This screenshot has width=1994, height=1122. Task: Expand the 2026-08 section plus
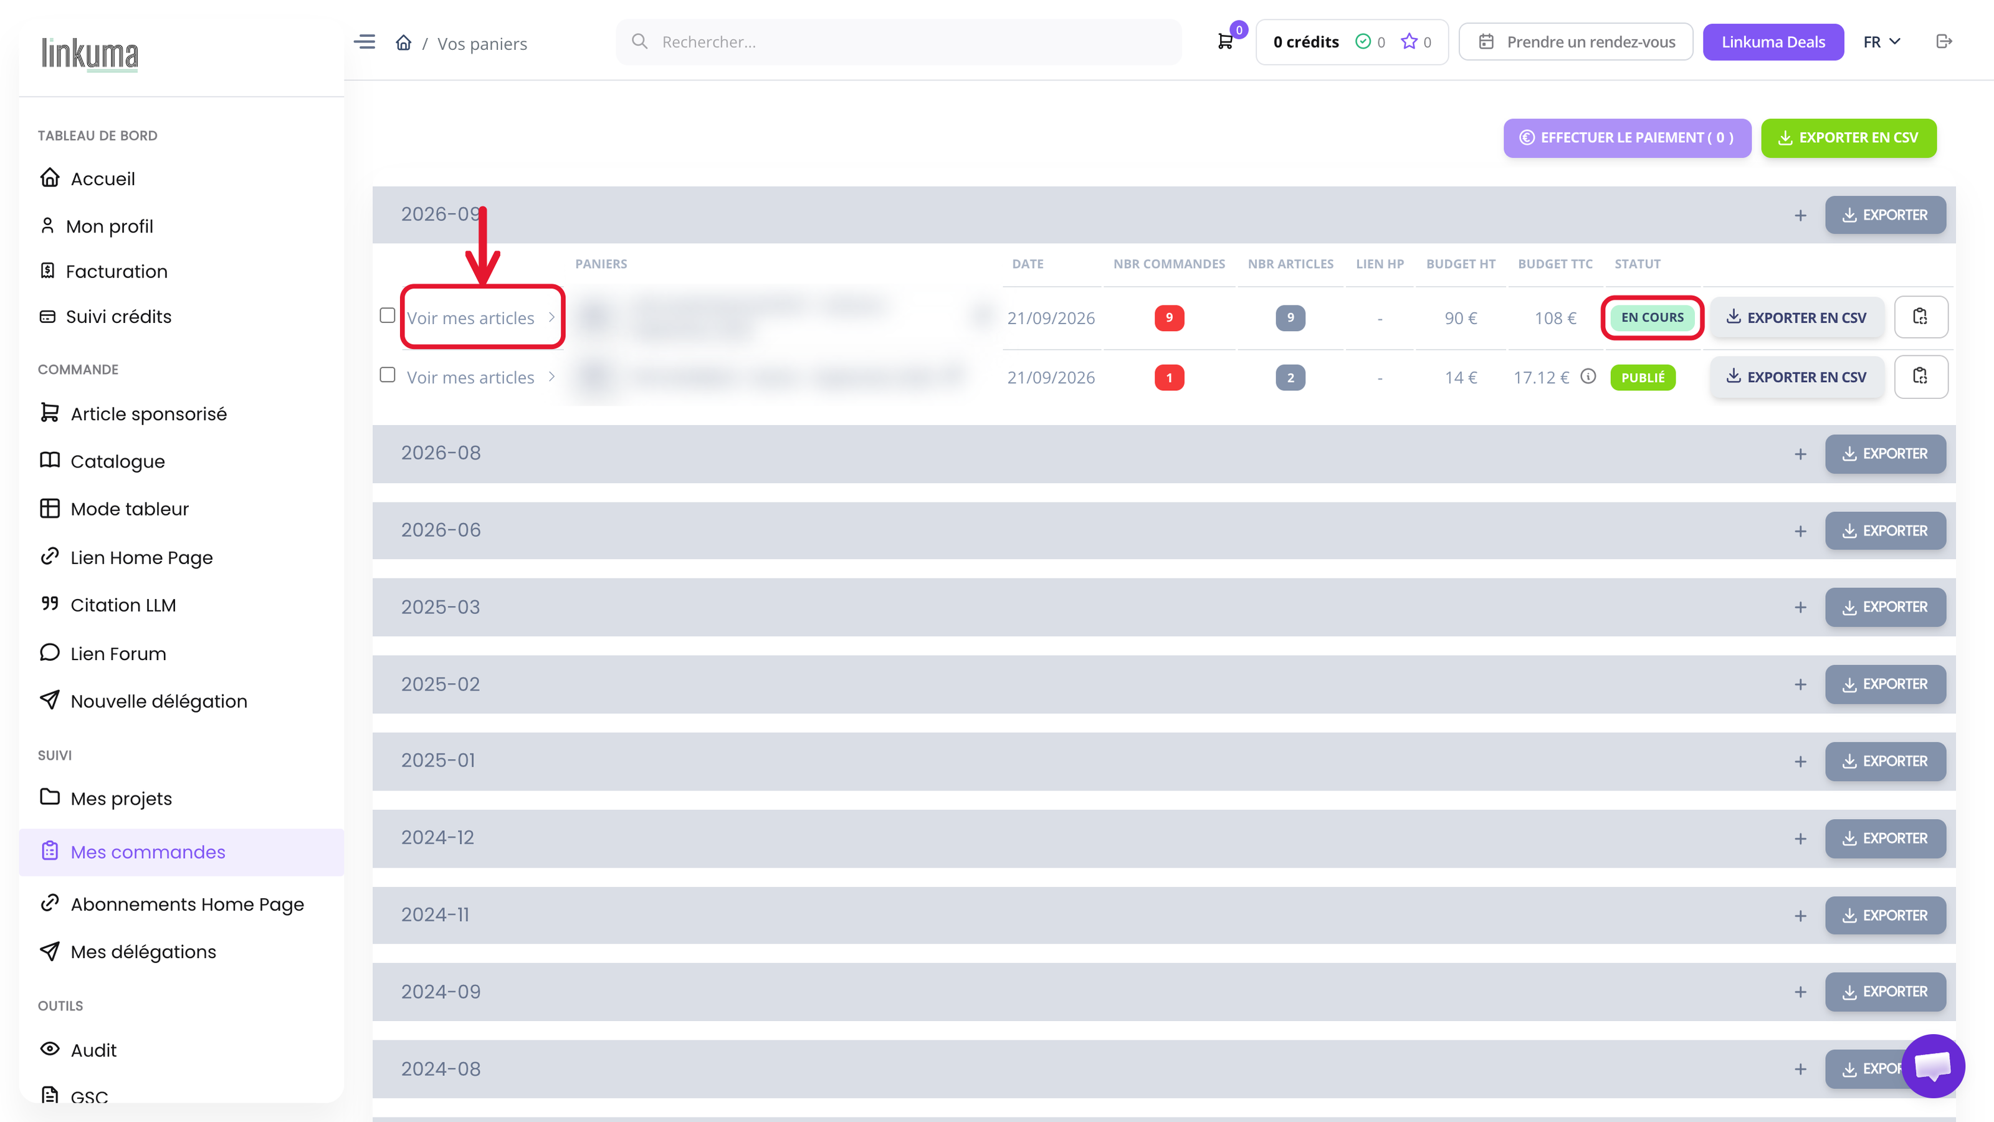[x=1800, y=454]
